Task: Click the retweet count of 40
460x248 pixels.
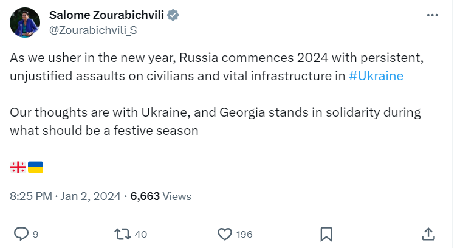Action: click(141, 234)
